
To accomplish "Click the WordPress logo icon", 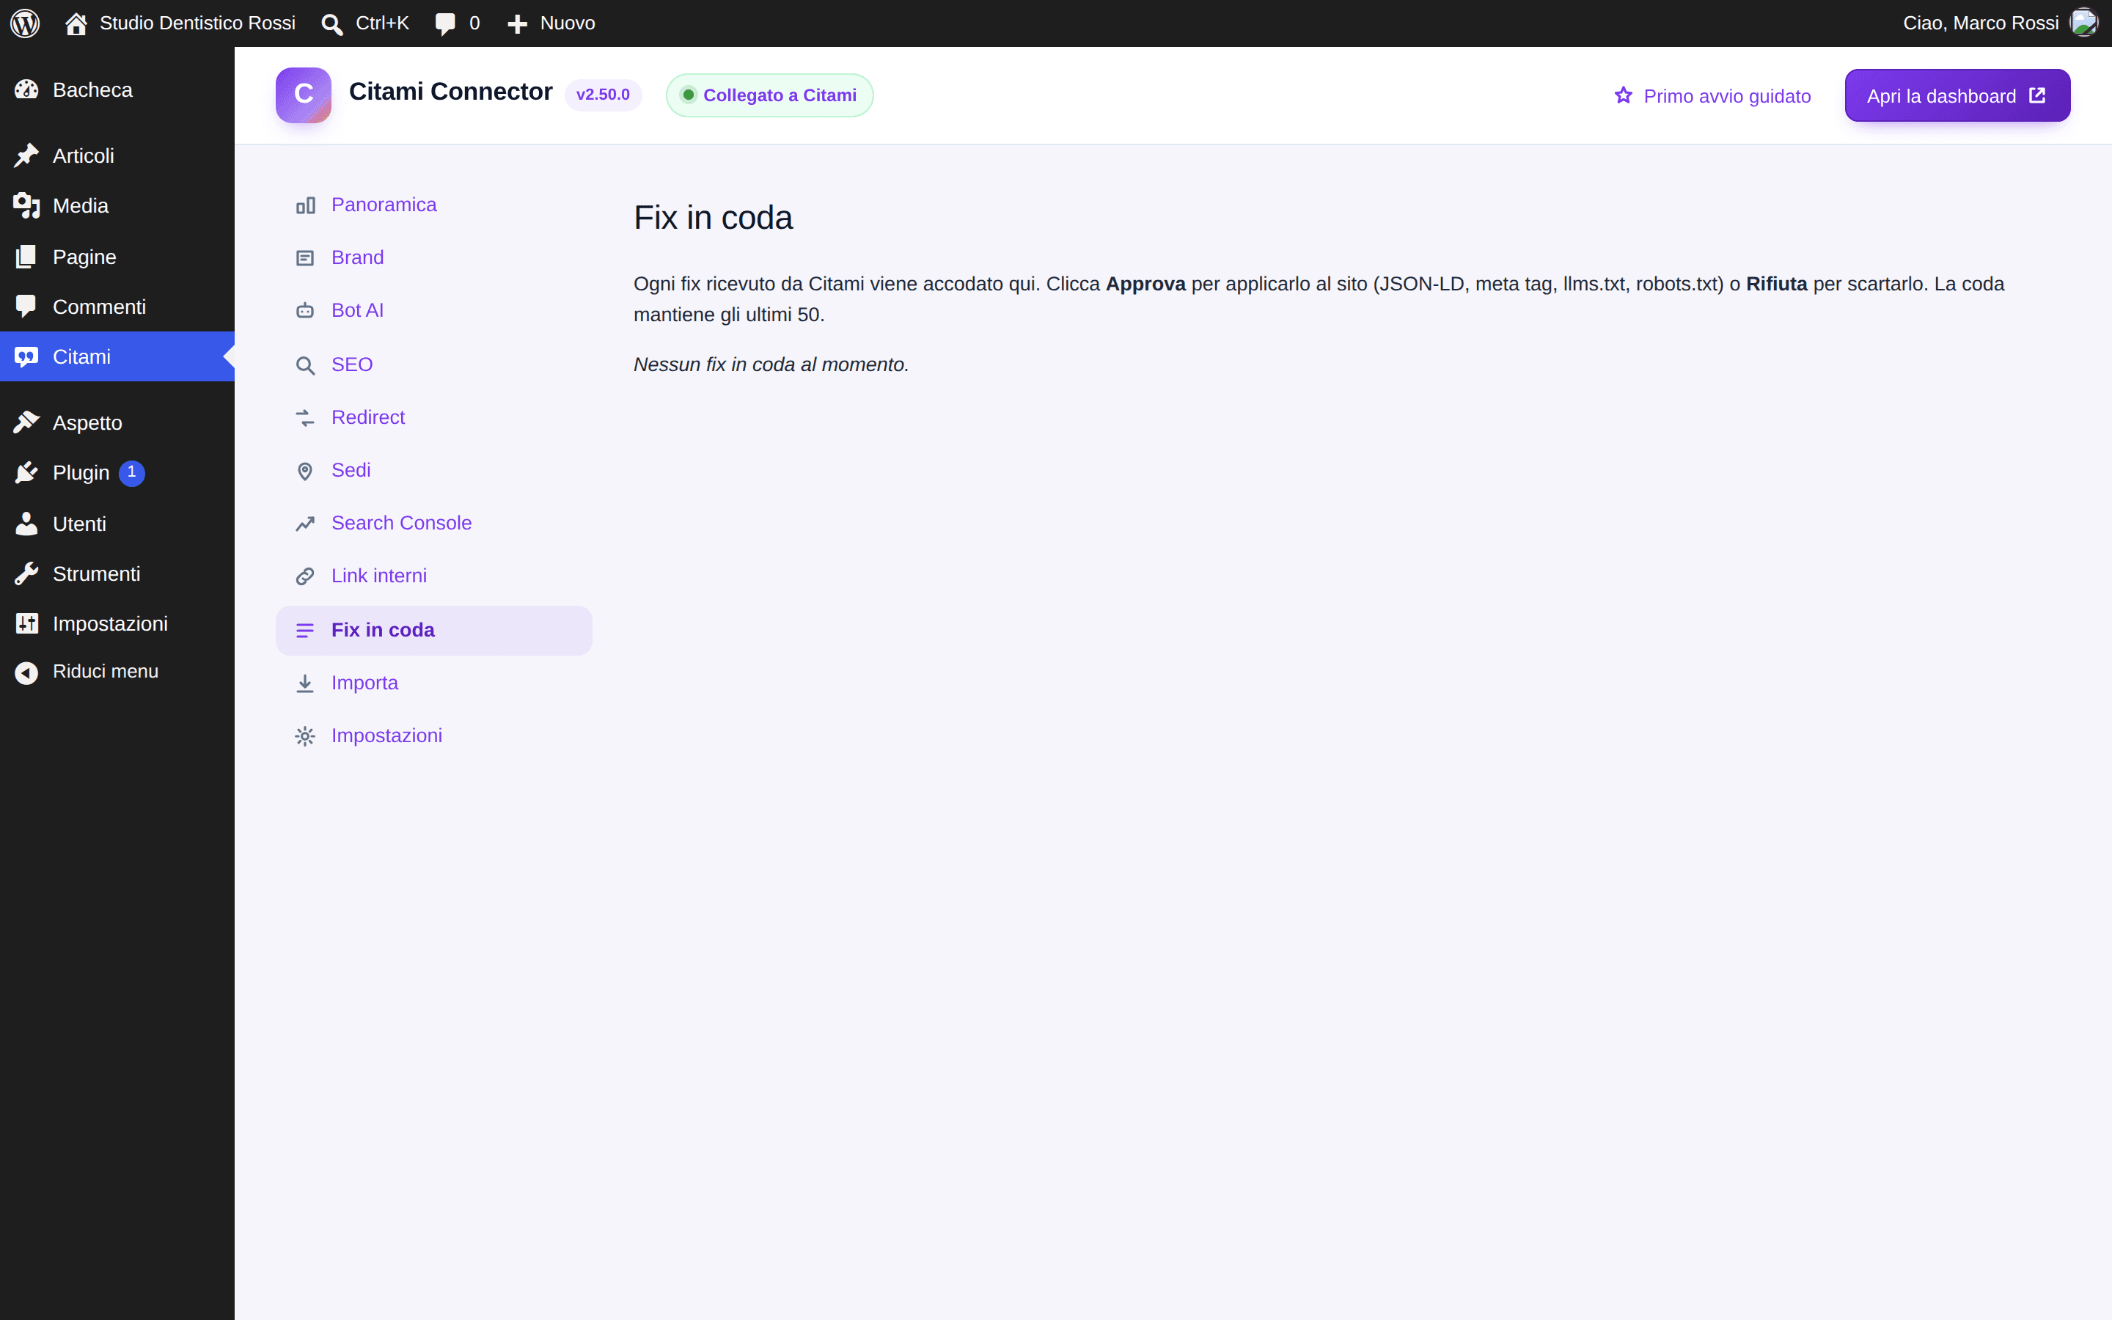I will (26, 23).
